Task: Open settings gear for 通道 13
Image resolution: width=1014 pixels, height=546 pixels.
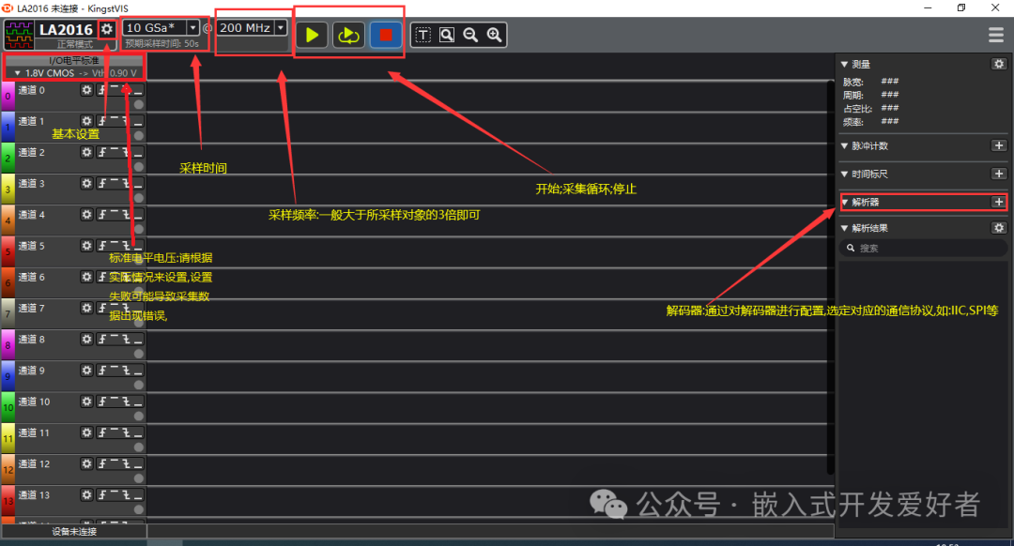Action: pyautogui.click(x=86, y=494)
